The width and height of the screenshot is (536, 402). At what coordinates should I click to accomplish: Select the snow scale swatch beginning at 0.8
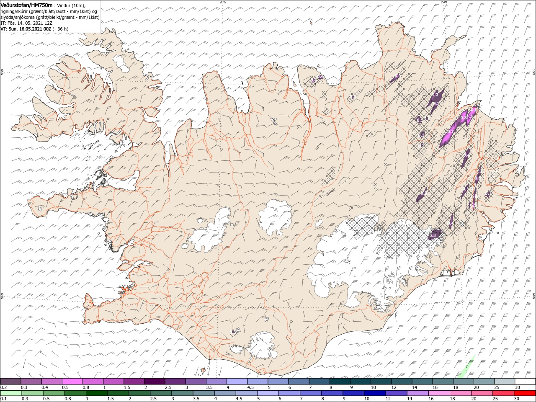pos(93,381)
